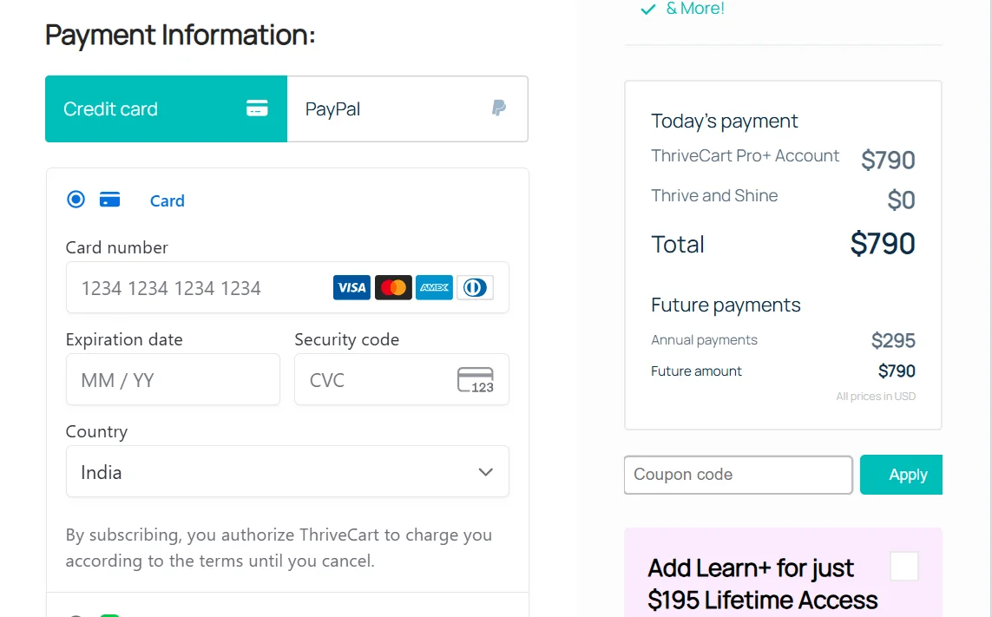This screenshot has width=992, height=617.
Task: Click the Diners Club logo
Action: point(475,287)
